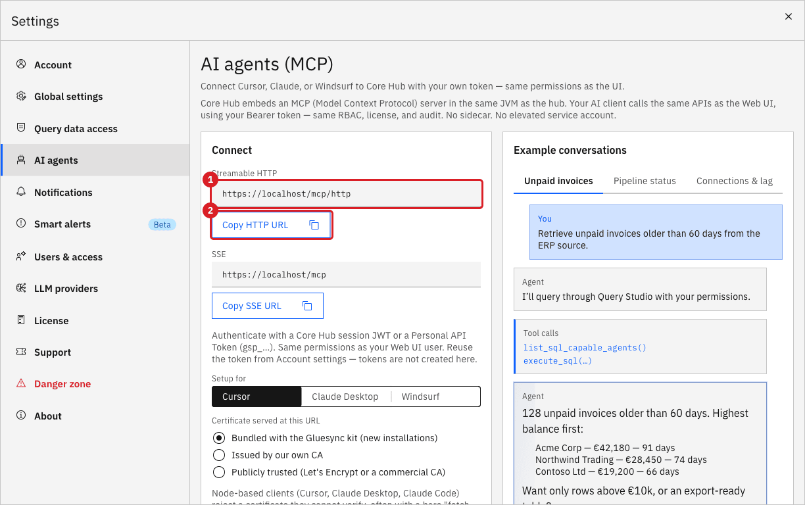
Task: Open the Notifications section
Action: (95, 192)
